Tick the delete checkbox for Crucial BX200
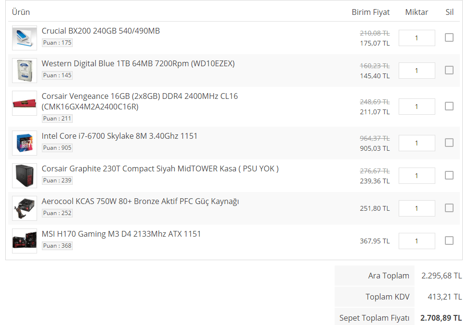The width and height of the screenshot is (468, 325). [449, 37]
